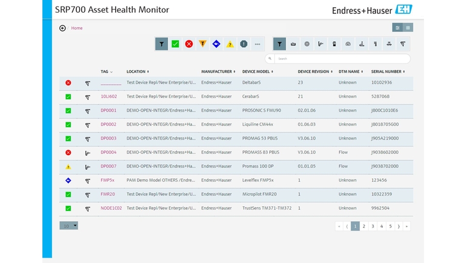Toggle the orange triangle function-check status filter
This screenshot has width=467, height=263.
click(202, 44)
